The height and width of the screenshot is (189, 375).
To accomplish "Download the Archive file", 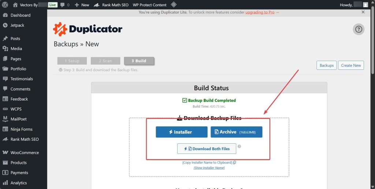I will tap(236, 132).
